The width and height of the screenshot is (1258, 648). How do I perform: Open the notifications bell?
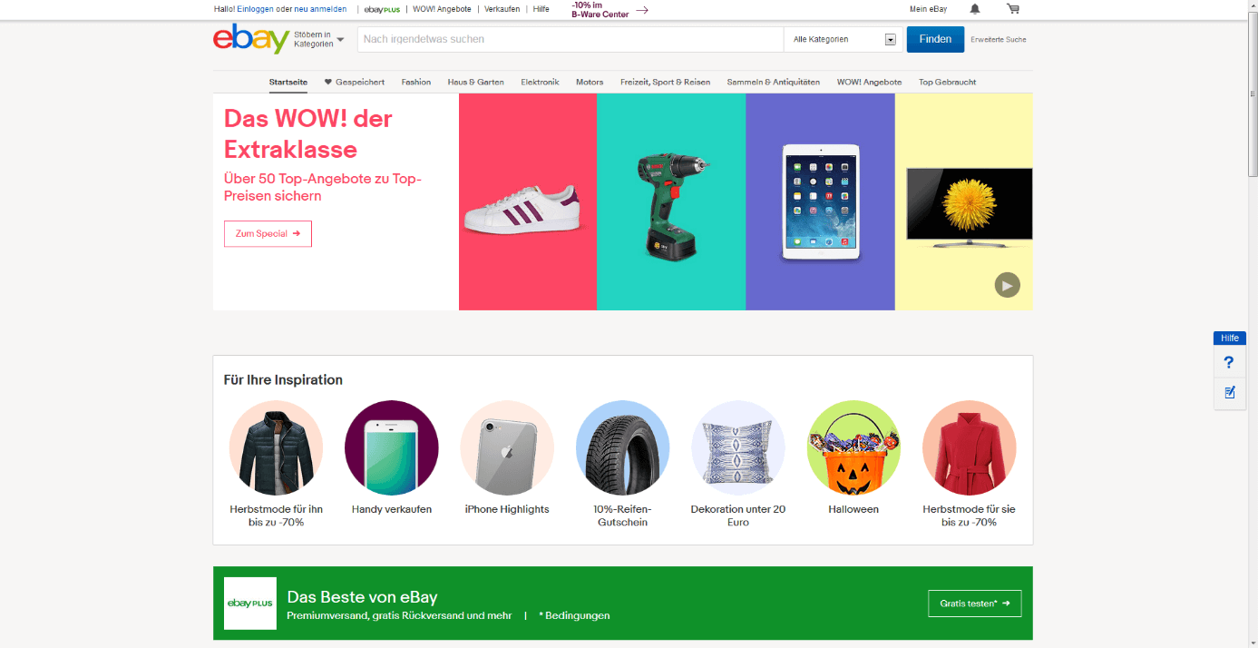tap(975, 9)
